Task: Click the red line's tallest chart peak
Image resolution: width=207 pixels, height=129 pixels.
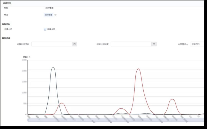Action: click(x=138, y=69)
